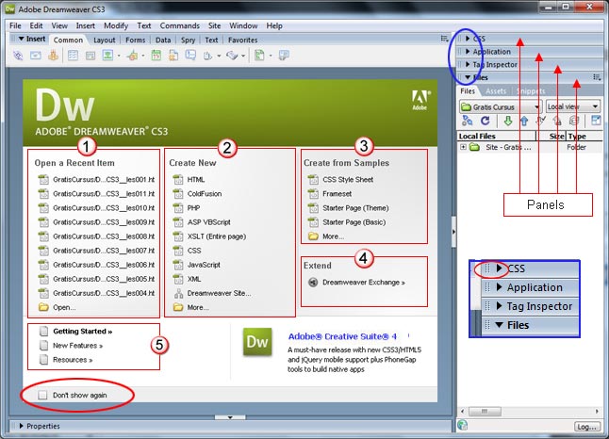
Task: Open the Files panel options menu icon
Action: 597,77
